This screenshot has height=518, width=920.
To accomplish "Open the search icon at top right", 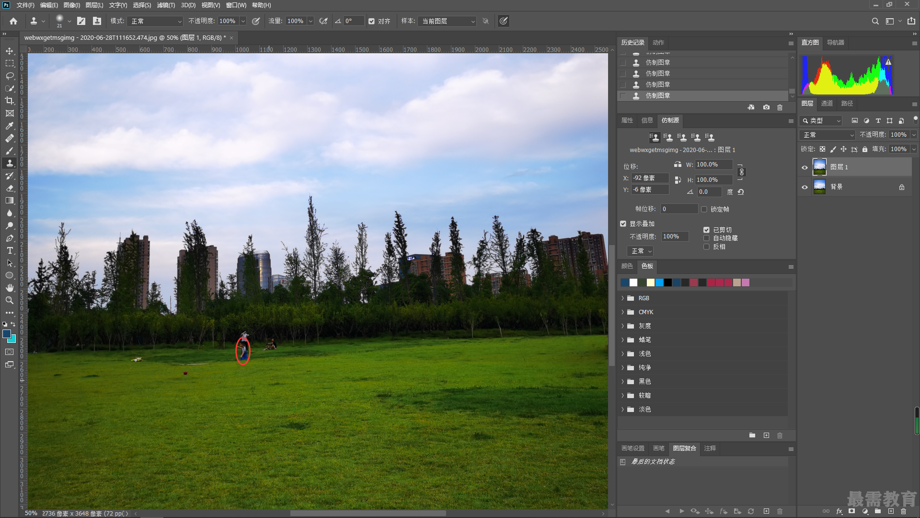I will [x=875, y=21].
